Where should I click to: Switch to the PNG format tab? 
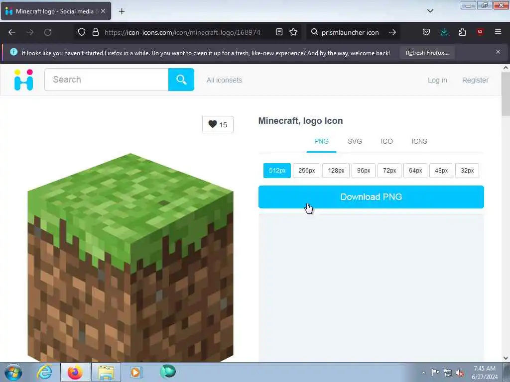tap(321, 142)
